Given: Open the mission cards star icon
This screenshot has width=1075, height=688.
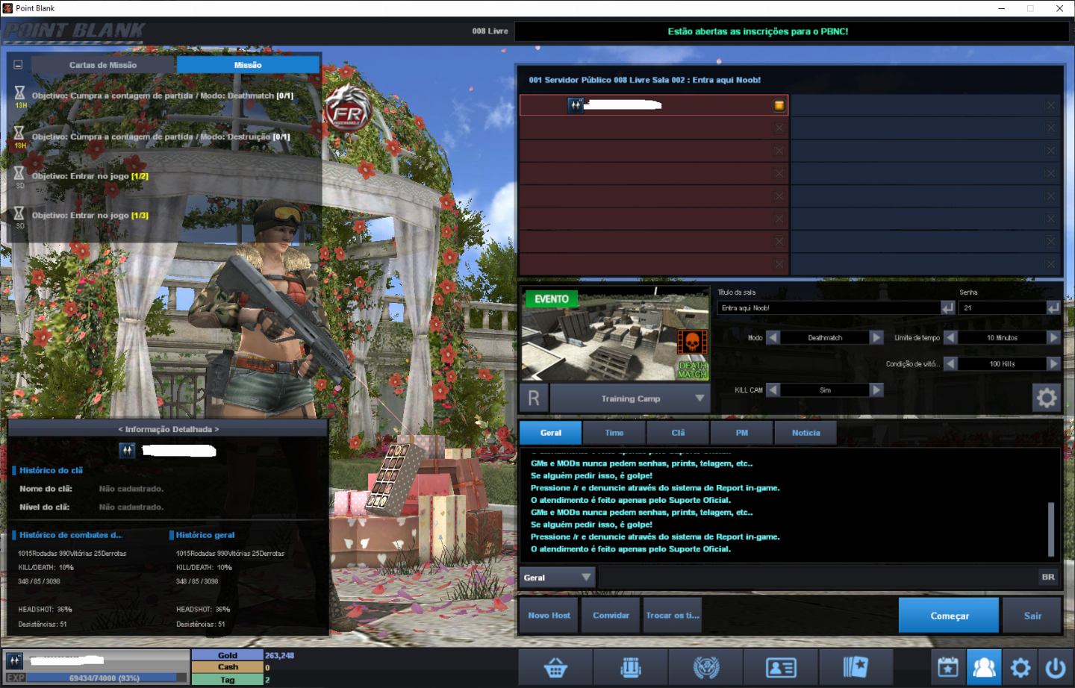Looking at the screenshot, I should [856, 667].
